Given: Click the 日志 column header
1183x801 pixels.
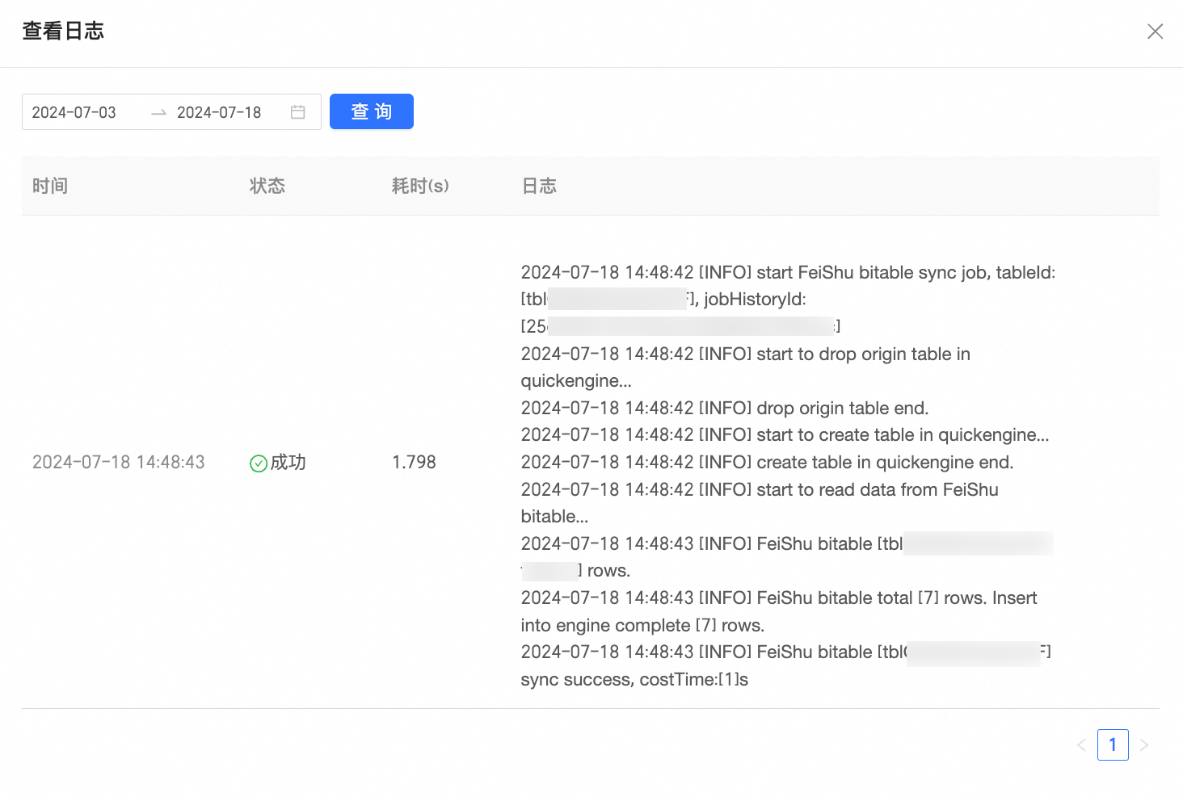Looking at the screenshot, I should (539, 186).
